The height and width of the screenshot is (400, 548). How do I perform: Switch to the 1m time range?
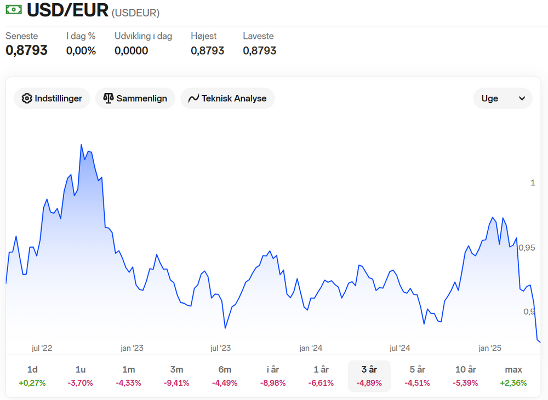[x=129, y=376]
